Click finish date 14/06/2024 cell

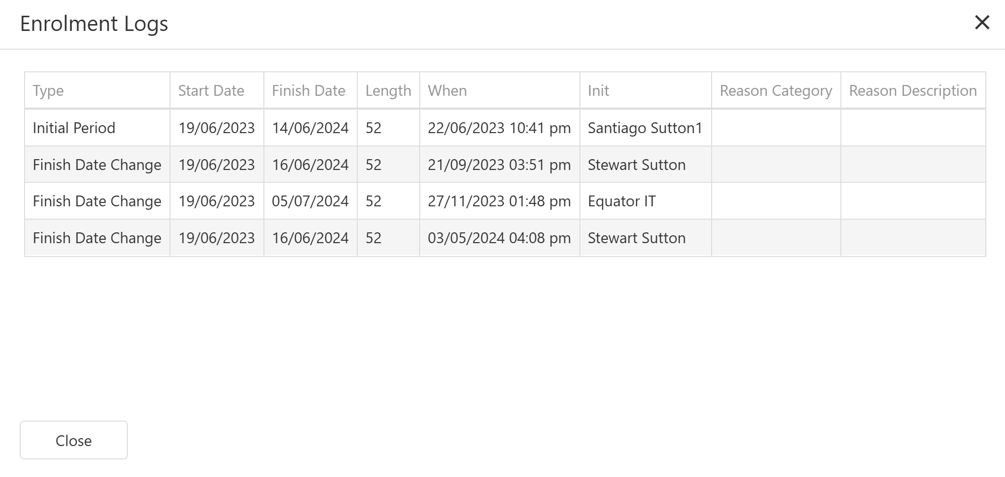310,128
